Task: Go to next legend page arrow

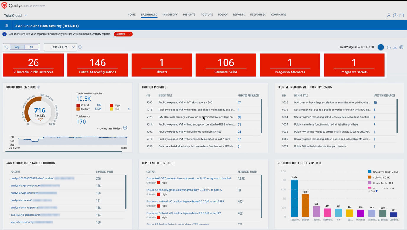Action: pyautogui.click(x=377, y=191)
